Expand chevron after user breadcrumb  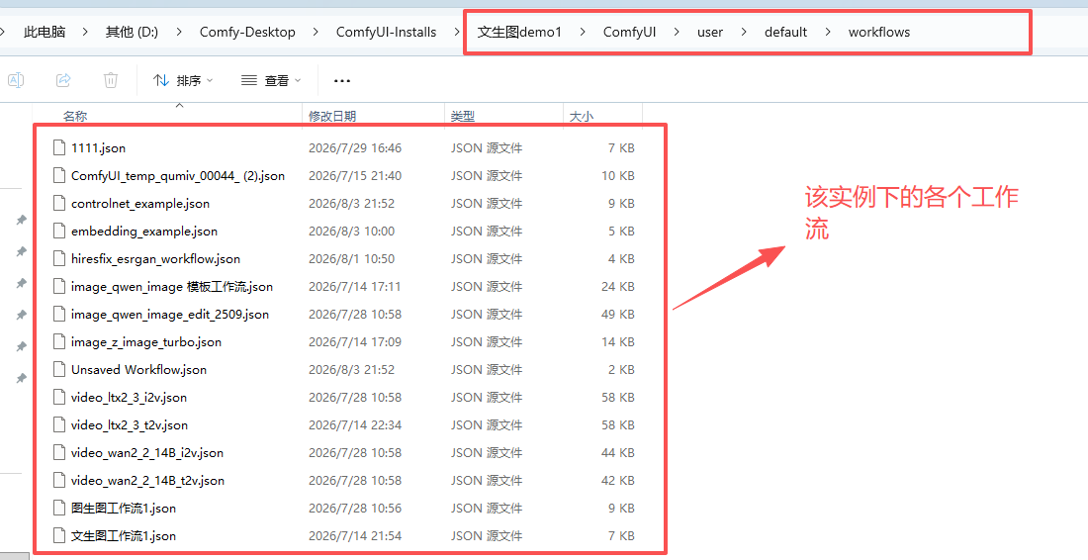744,32
